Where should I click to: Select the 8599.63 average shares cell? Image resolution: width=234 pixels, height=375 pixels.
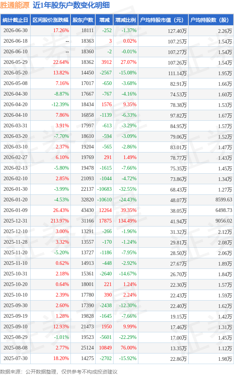[224, 200]
